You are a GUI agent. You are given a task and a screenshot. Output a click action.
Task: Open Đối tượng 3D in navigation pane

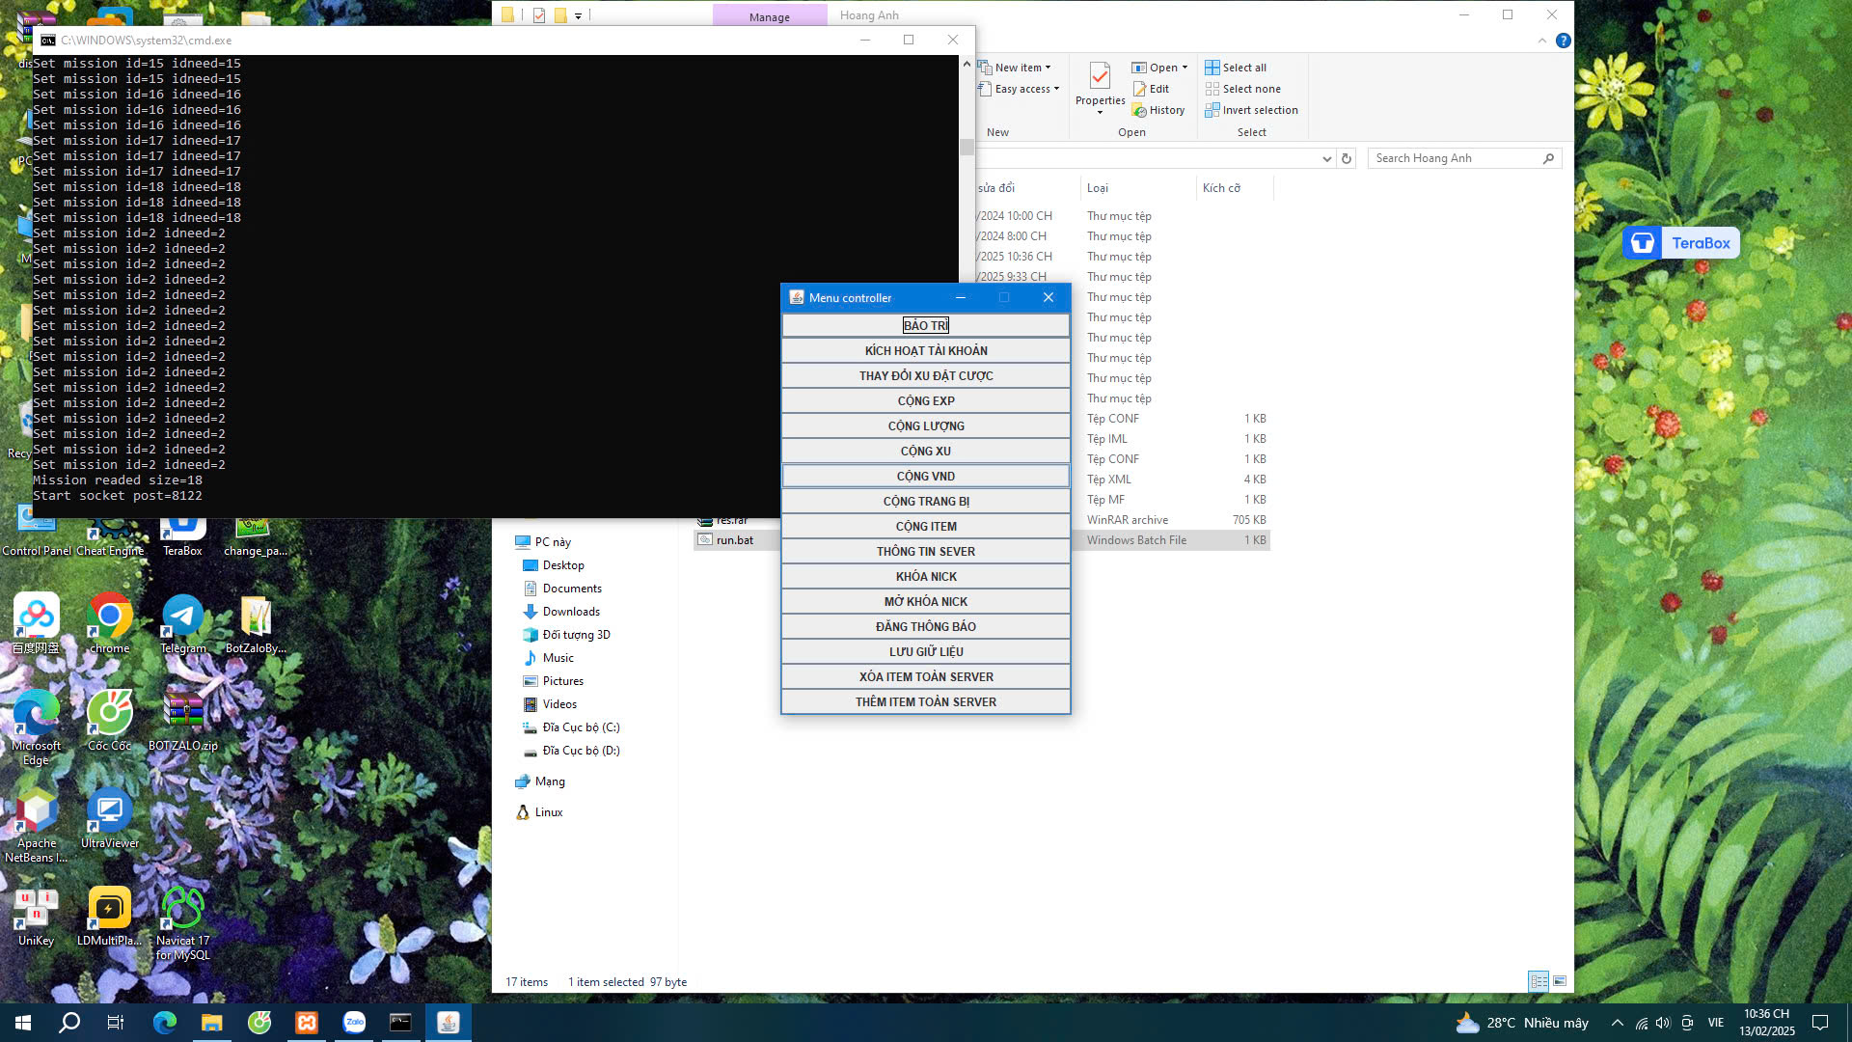pyautogui.click(x=575, y=635)
